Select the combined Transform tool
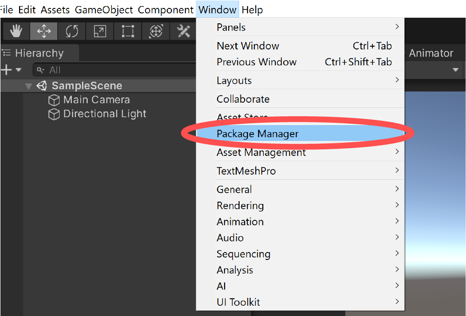Screen dimensions: 466x316 156,31
